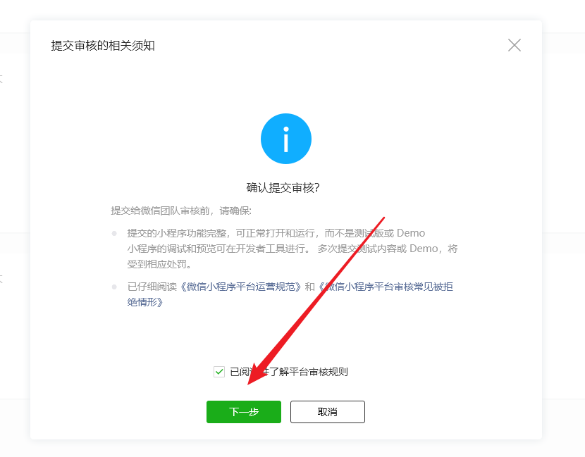Viewport: 585px width, 457px height.
Task: Click the green 下一步 button
Action: [x=244, y=411]
